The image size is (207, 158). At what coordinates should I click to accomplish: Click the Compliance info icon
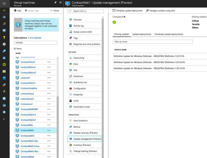click(125, 17)
